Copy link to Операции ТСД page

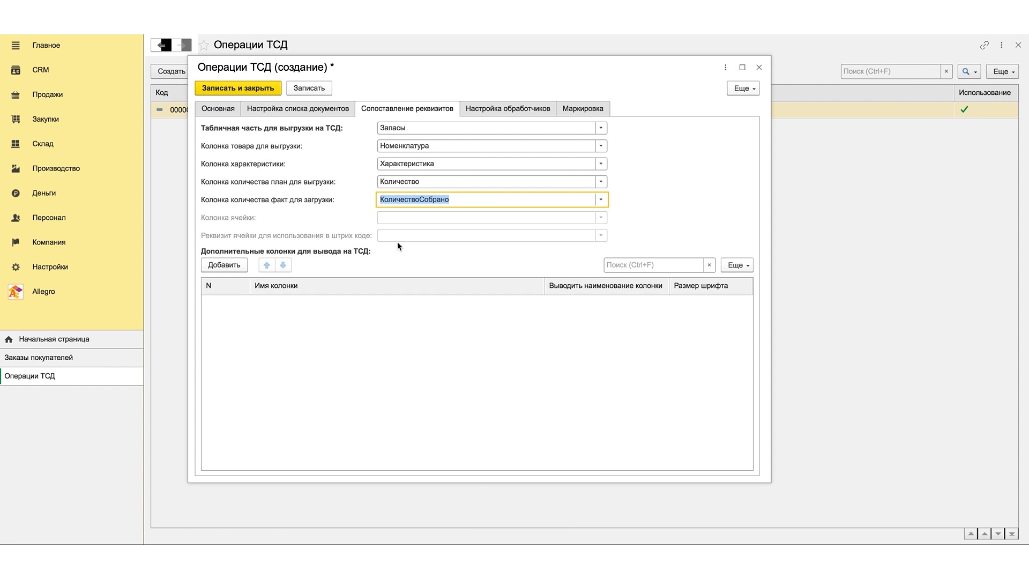click(x=984, y=46)
